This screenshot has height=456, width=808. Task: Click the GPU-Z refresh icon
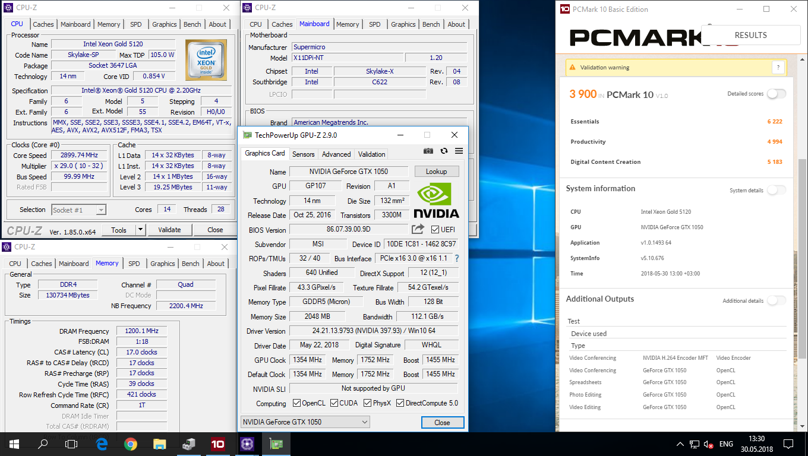pos(444,151)
